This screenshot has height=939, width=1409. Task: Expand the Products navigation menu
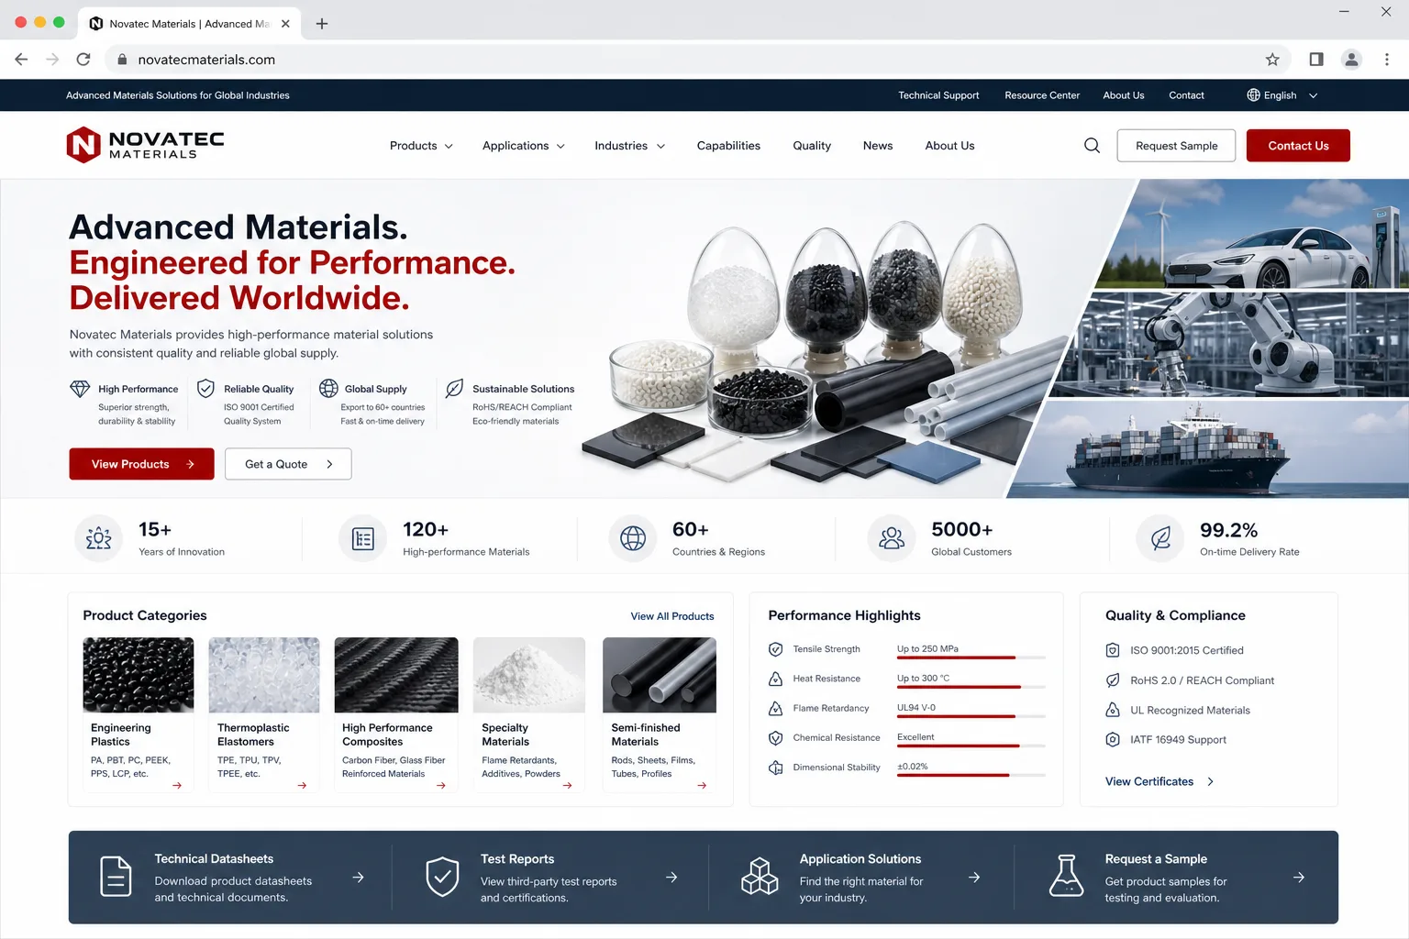421,146
